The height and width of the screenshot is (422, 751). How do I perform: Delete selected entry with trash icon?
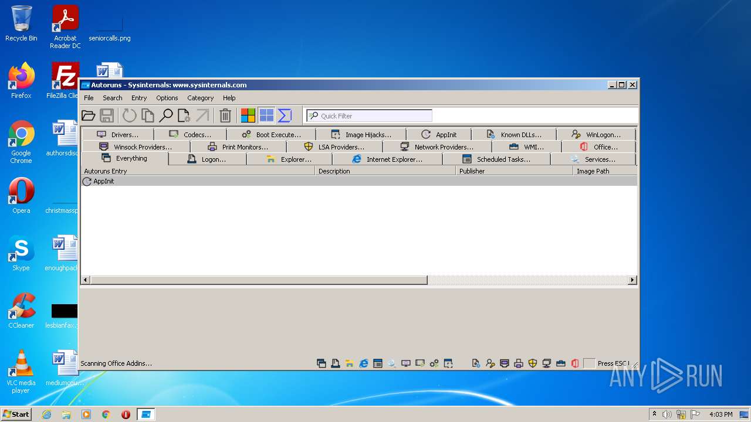[225, 115]
